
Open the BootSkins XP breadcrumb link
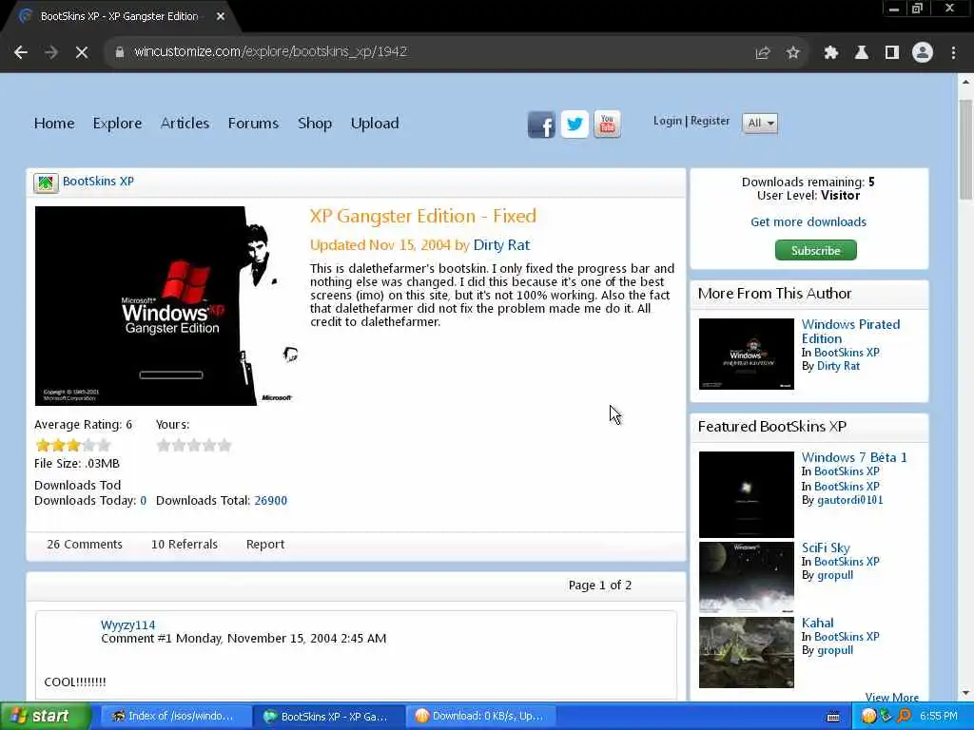coord(98,182)
